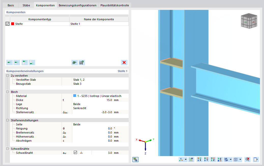Click the leftmost green-arrow insert component icon

(9, 62)
